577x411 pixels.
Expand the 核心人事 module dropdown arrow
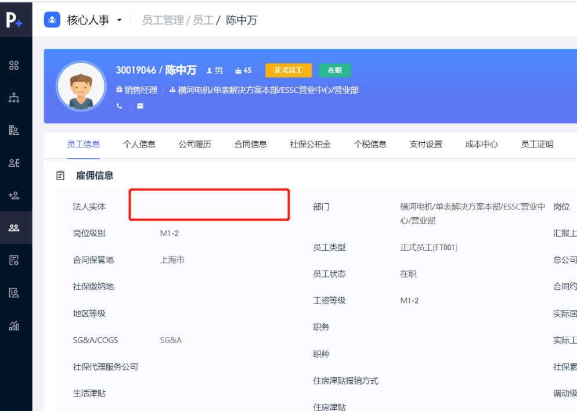120,20
